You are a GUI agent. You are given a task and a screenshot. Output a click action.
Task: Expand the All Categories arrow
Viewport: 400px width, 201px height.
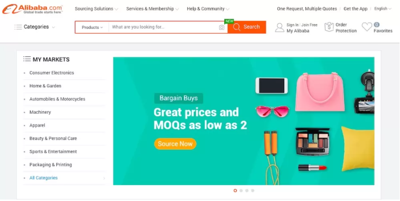point(104,178)
